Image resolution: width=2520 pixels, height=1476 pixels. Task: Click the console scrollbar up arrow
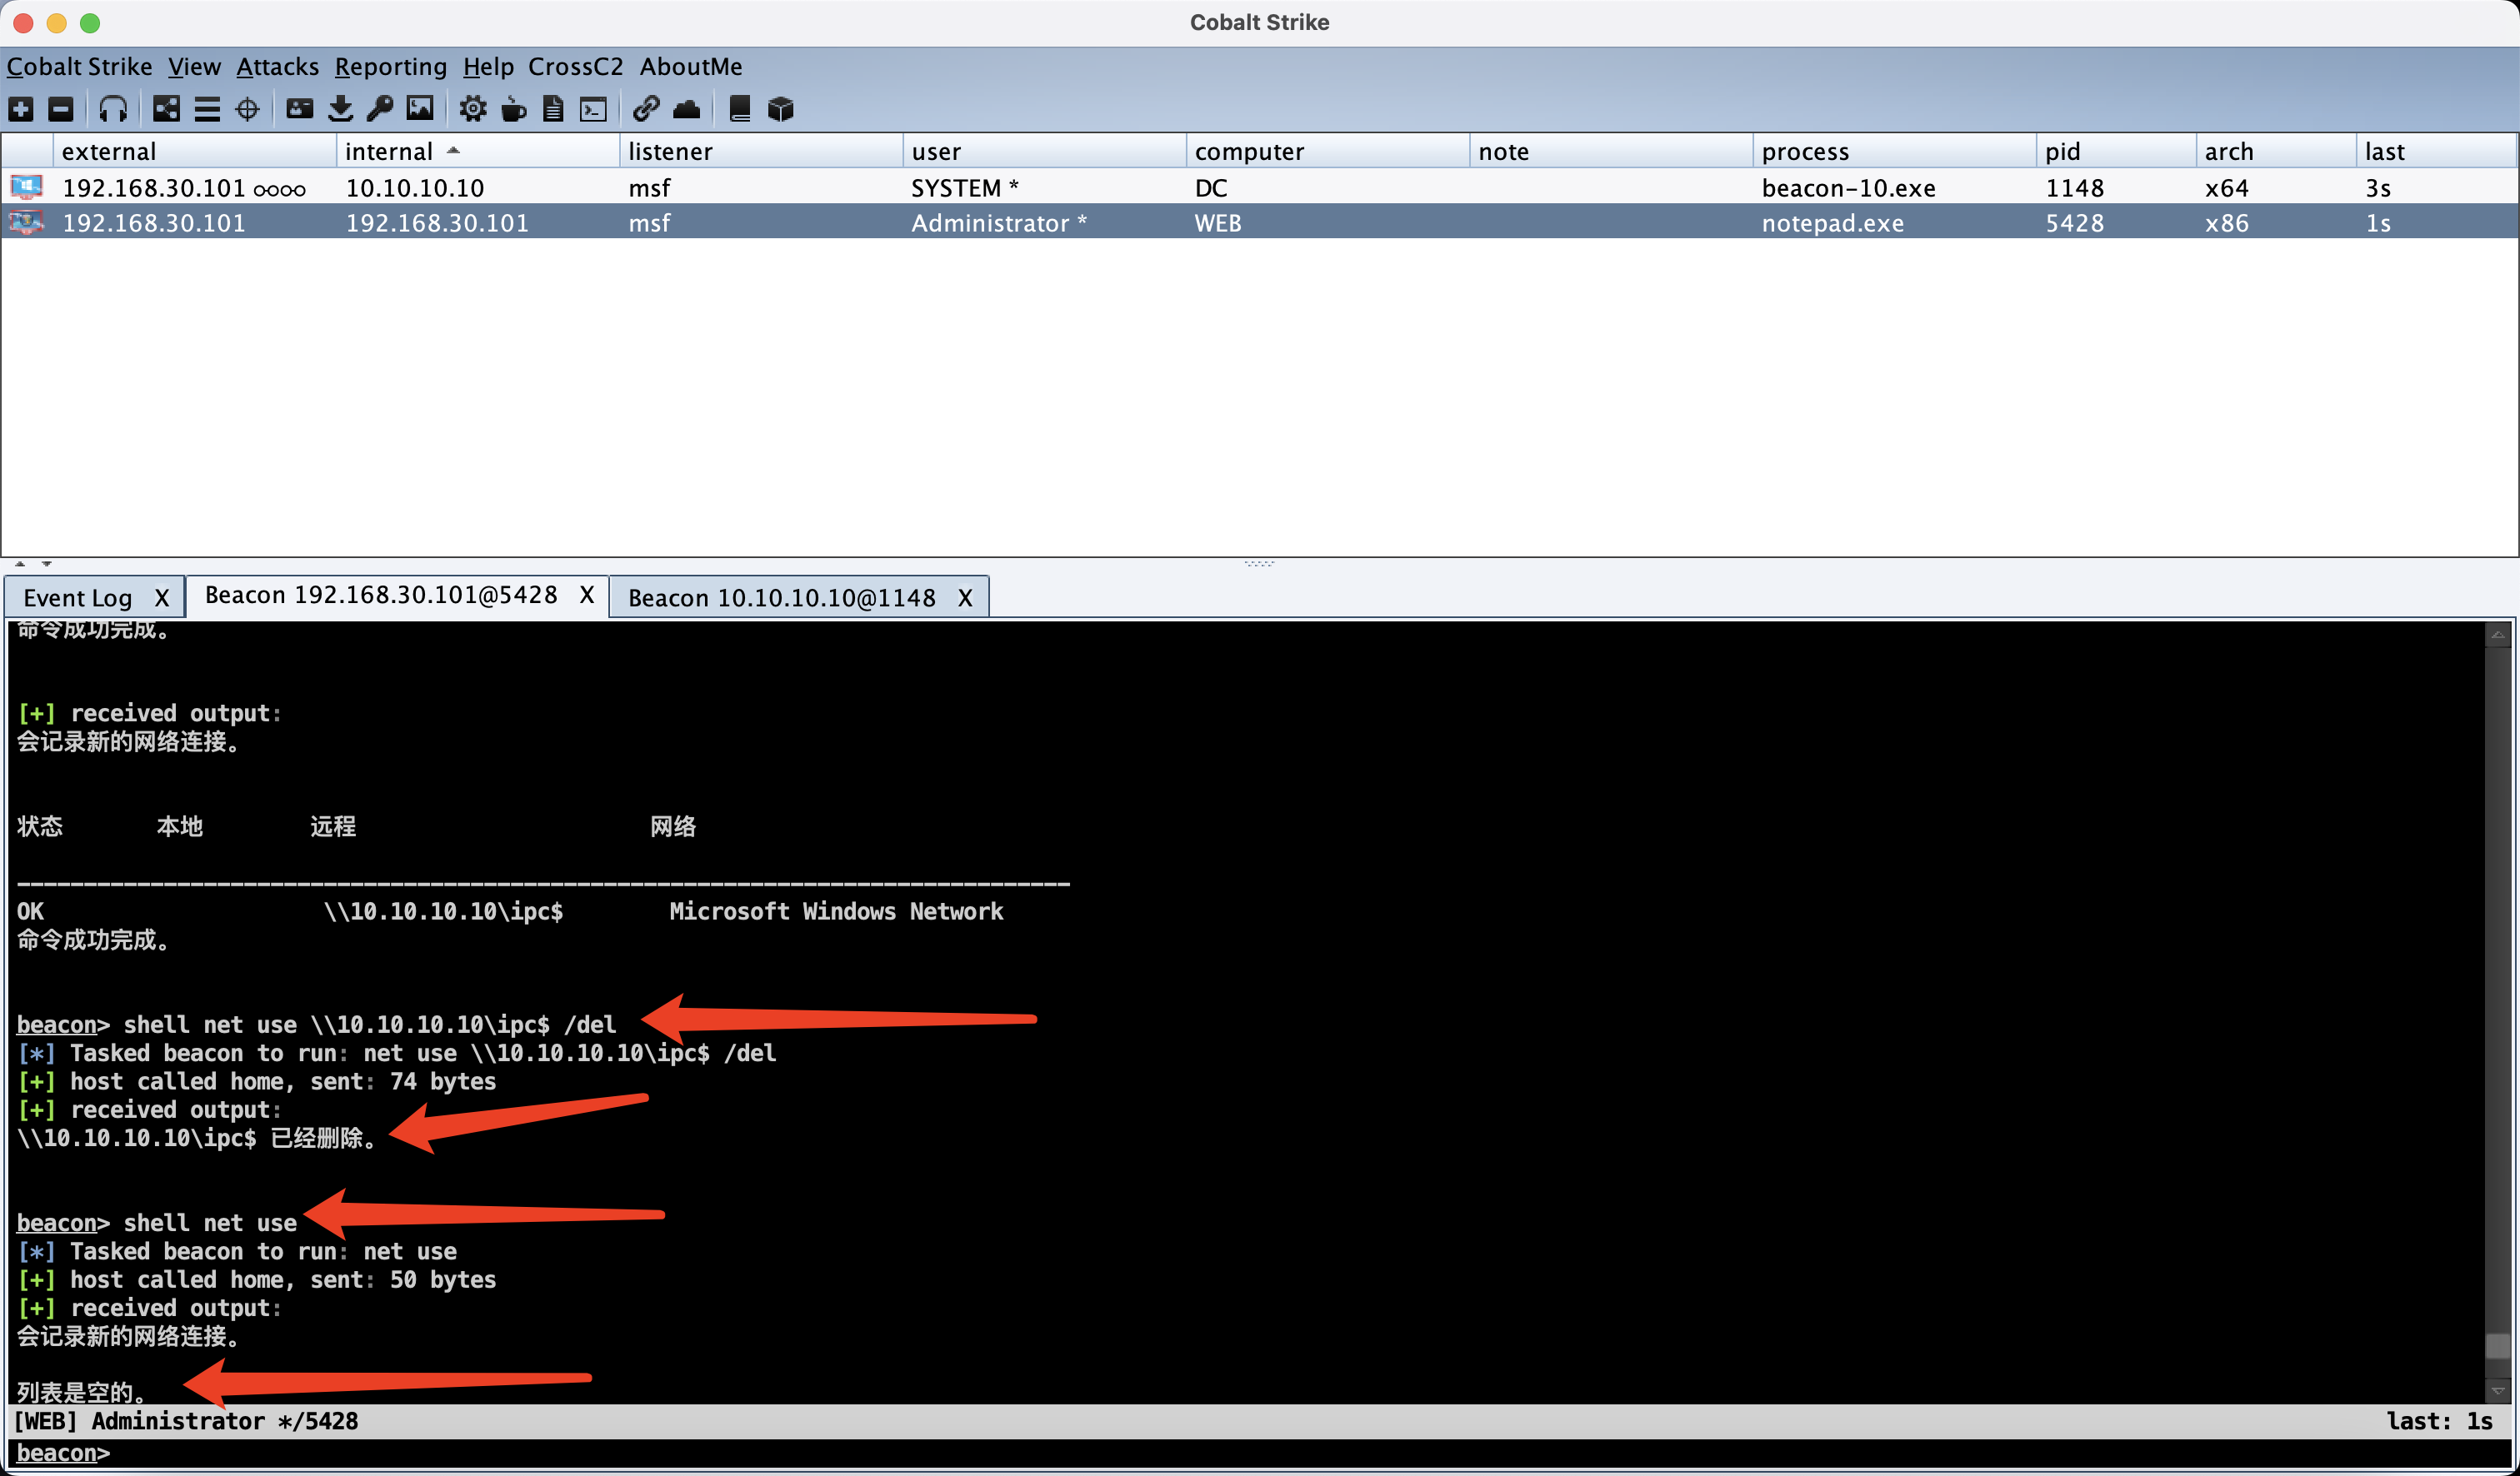2497,635
